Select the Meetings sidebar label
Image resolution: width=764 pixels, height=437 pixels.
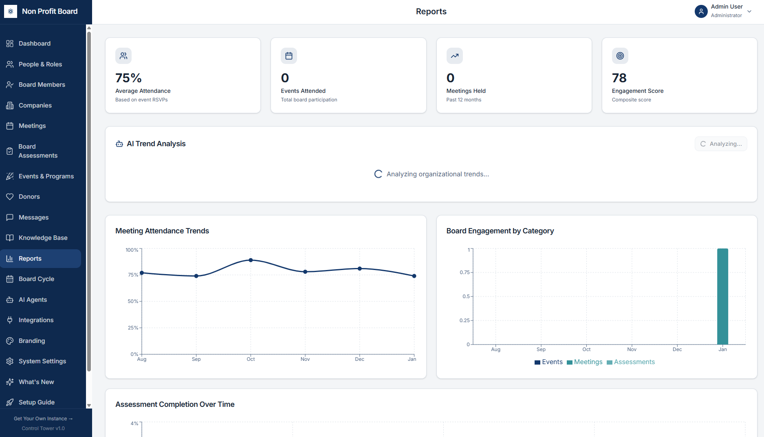(32, 126)
